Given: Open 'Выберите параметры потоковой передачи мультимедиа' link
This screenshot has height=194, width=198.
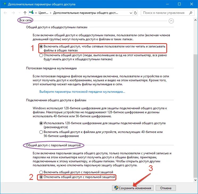Looking at the screenshot, I should [82, 92].
